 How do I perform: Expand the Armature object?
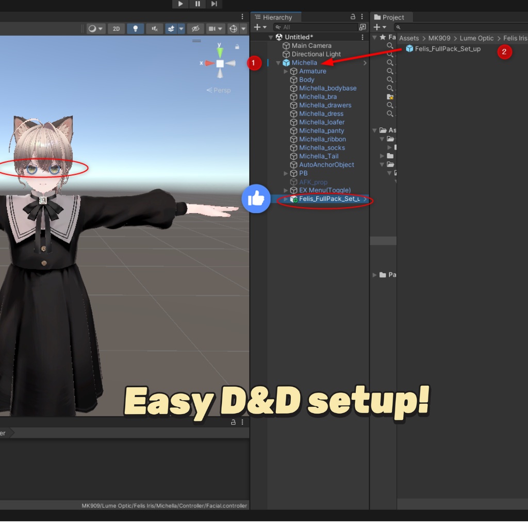click(x=286, y=71)
